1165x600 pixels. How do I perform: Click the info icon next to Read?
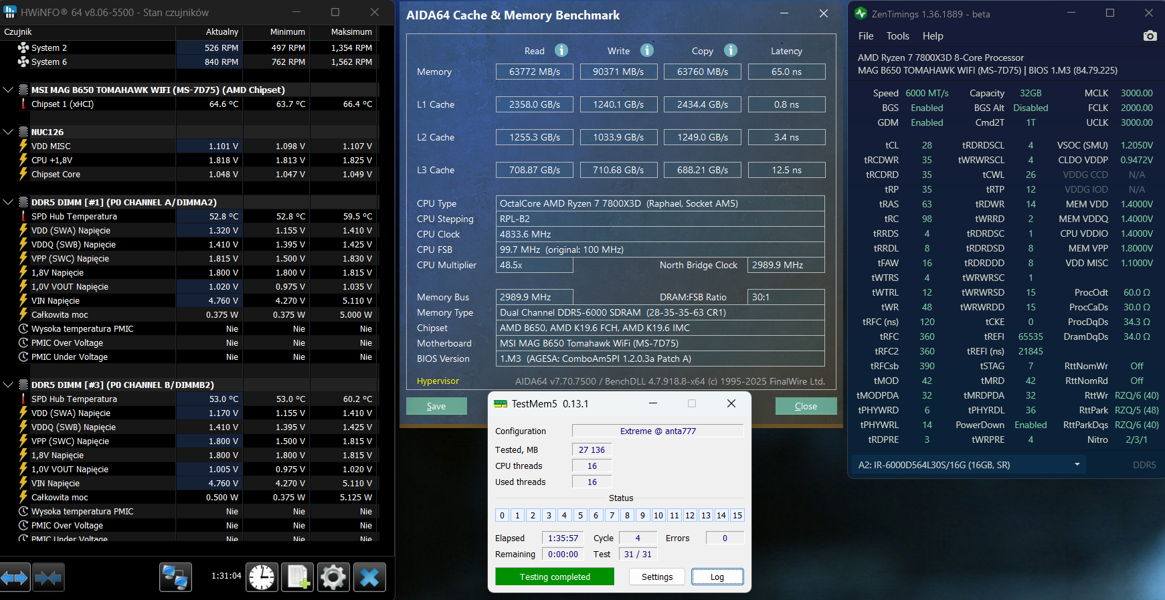point(561,51)
